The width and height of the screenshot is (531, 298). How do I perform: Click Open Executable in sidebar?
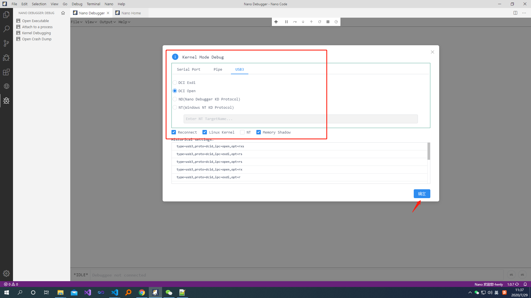pyautogui.click(x=35, y=21)
